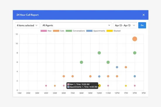Toggle the New series pink legend swatch
This screenshot has width=161, height=107.
44,31
